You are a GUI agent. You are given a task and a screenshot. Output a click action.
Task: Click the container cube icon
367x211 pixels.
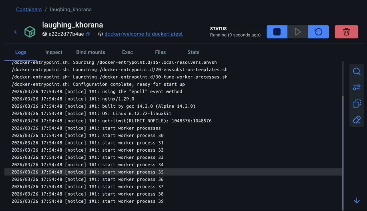pyautogui.click(x=30, y=32)
